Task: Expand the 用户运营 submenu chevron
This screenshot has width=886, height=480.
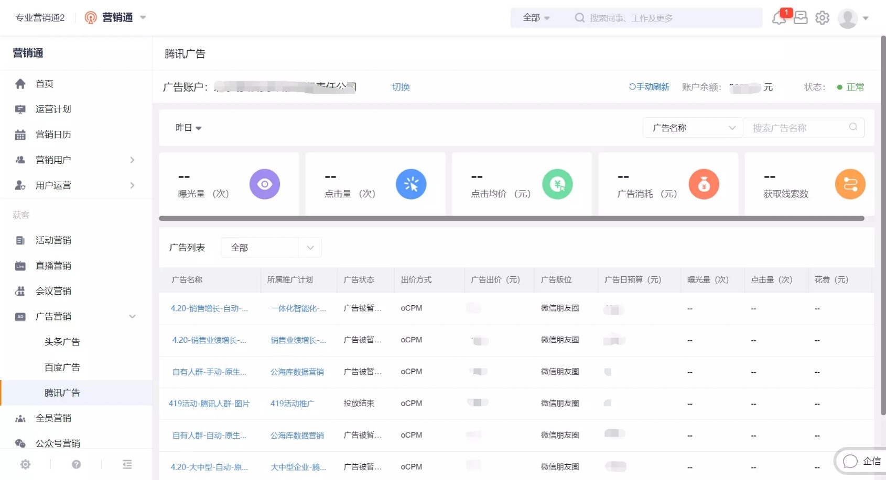Action: click(x=132, y=185)
